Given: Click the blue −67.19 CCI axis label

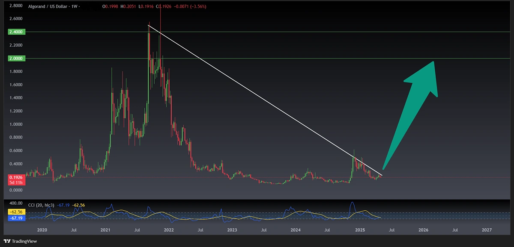Looking at the screenshot, I should (x=17, y=218).
